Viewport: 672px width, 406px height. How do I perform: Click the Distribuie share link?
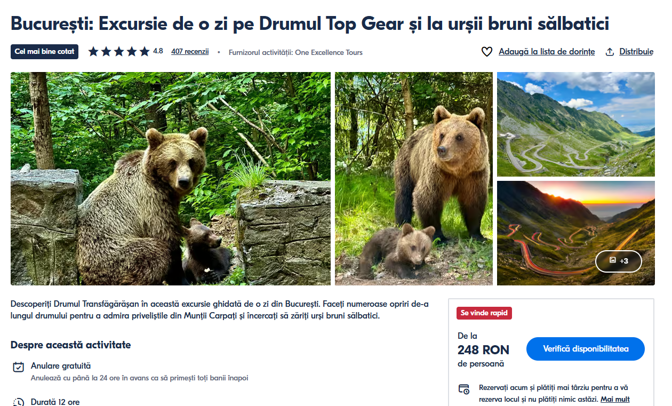[636, 52]
